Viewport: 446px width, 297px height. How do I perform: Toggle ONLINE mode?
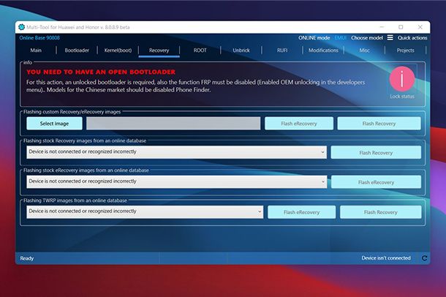pyautogui.click(x=314, y=38)
